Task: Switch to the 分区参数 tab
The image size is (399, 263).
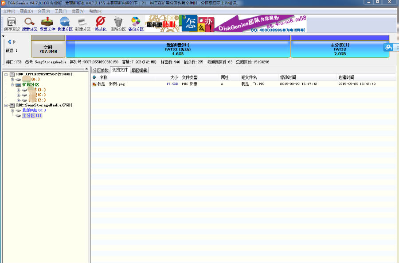Action: (101, 70)
